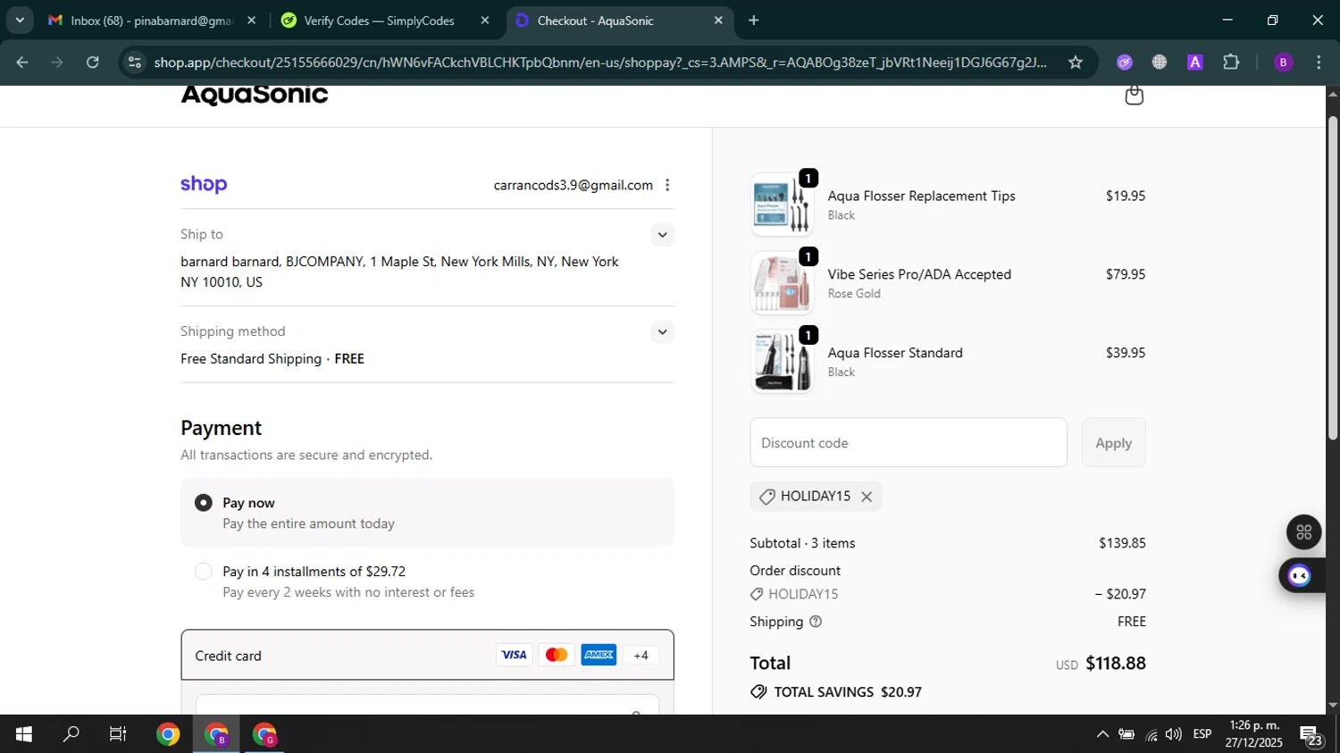Click the Mastercard icon

(556, 655)
